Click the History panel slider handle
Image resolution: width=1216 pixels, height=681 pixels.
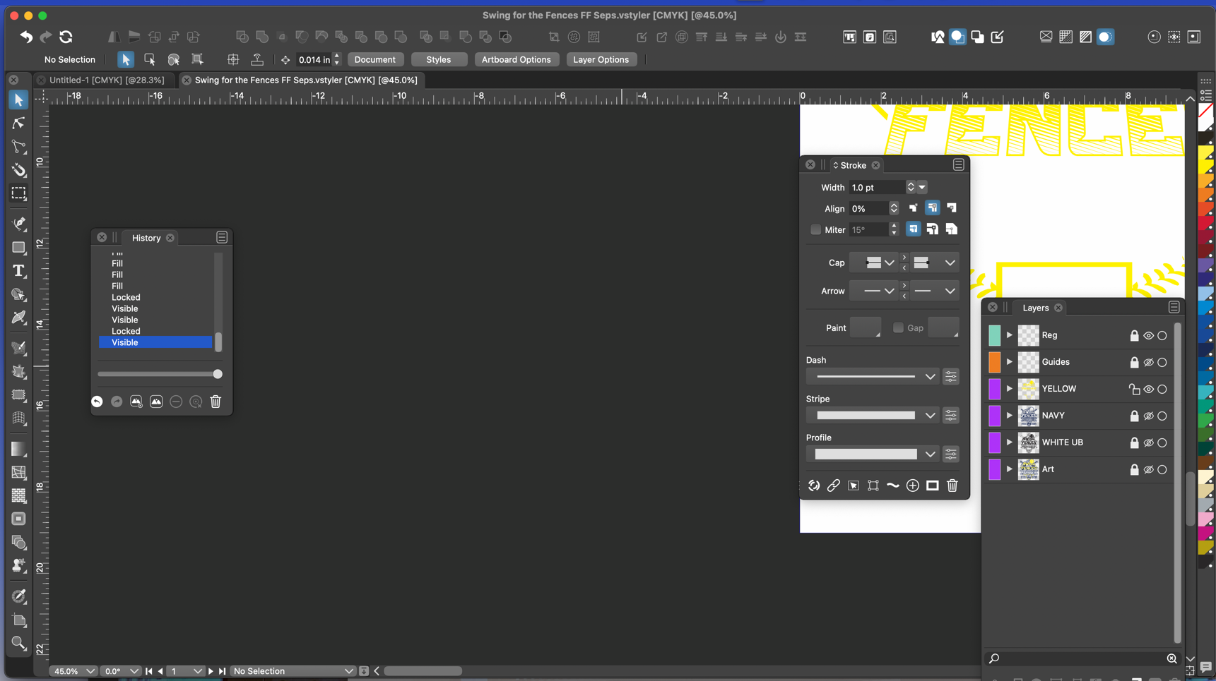coord(218,374)
